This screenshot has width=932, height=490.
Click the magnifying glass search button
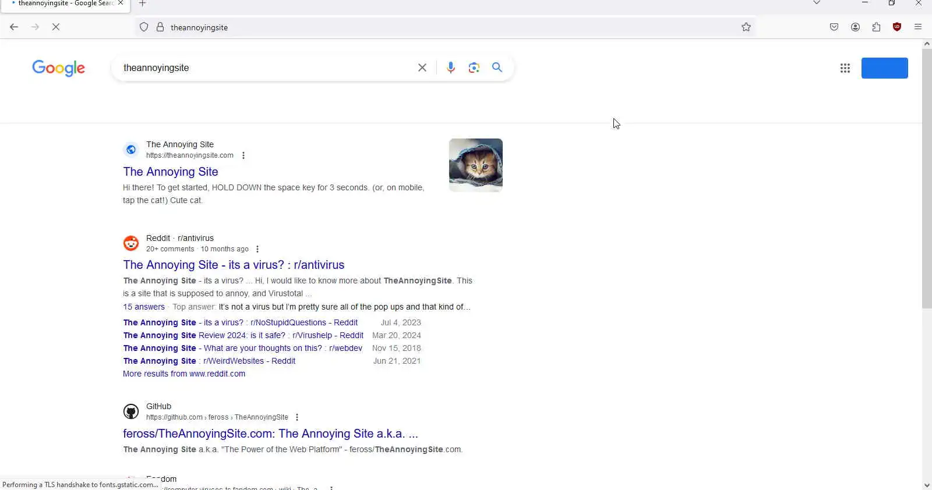tap(497, 68)
